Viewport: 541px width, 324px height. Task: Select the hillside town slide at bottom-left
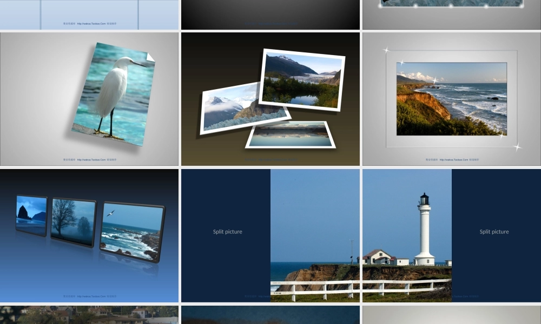click(x=89, y=315)
